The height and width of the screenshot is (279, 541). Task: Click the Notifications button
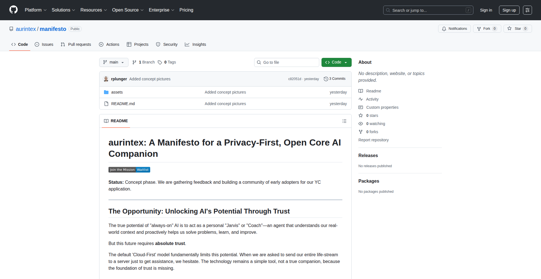[x=454, y=29]
